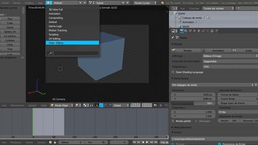Click the Audio render button
This screenshot has width=258, height=145.
[245, 50]
